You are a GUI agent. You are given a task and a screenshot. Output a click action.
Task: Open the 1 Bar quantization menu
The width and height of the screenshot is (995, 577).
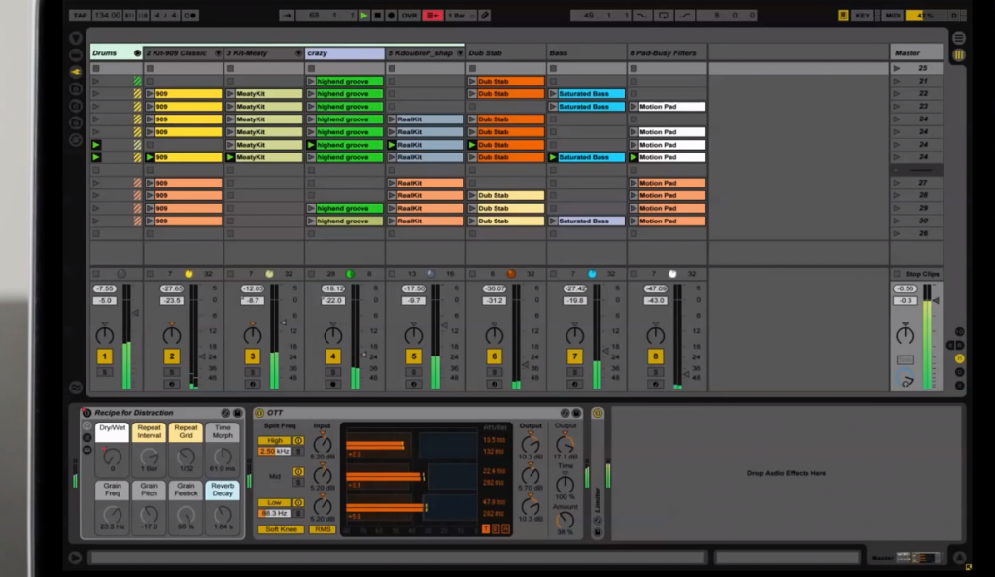tap(461, 16)
